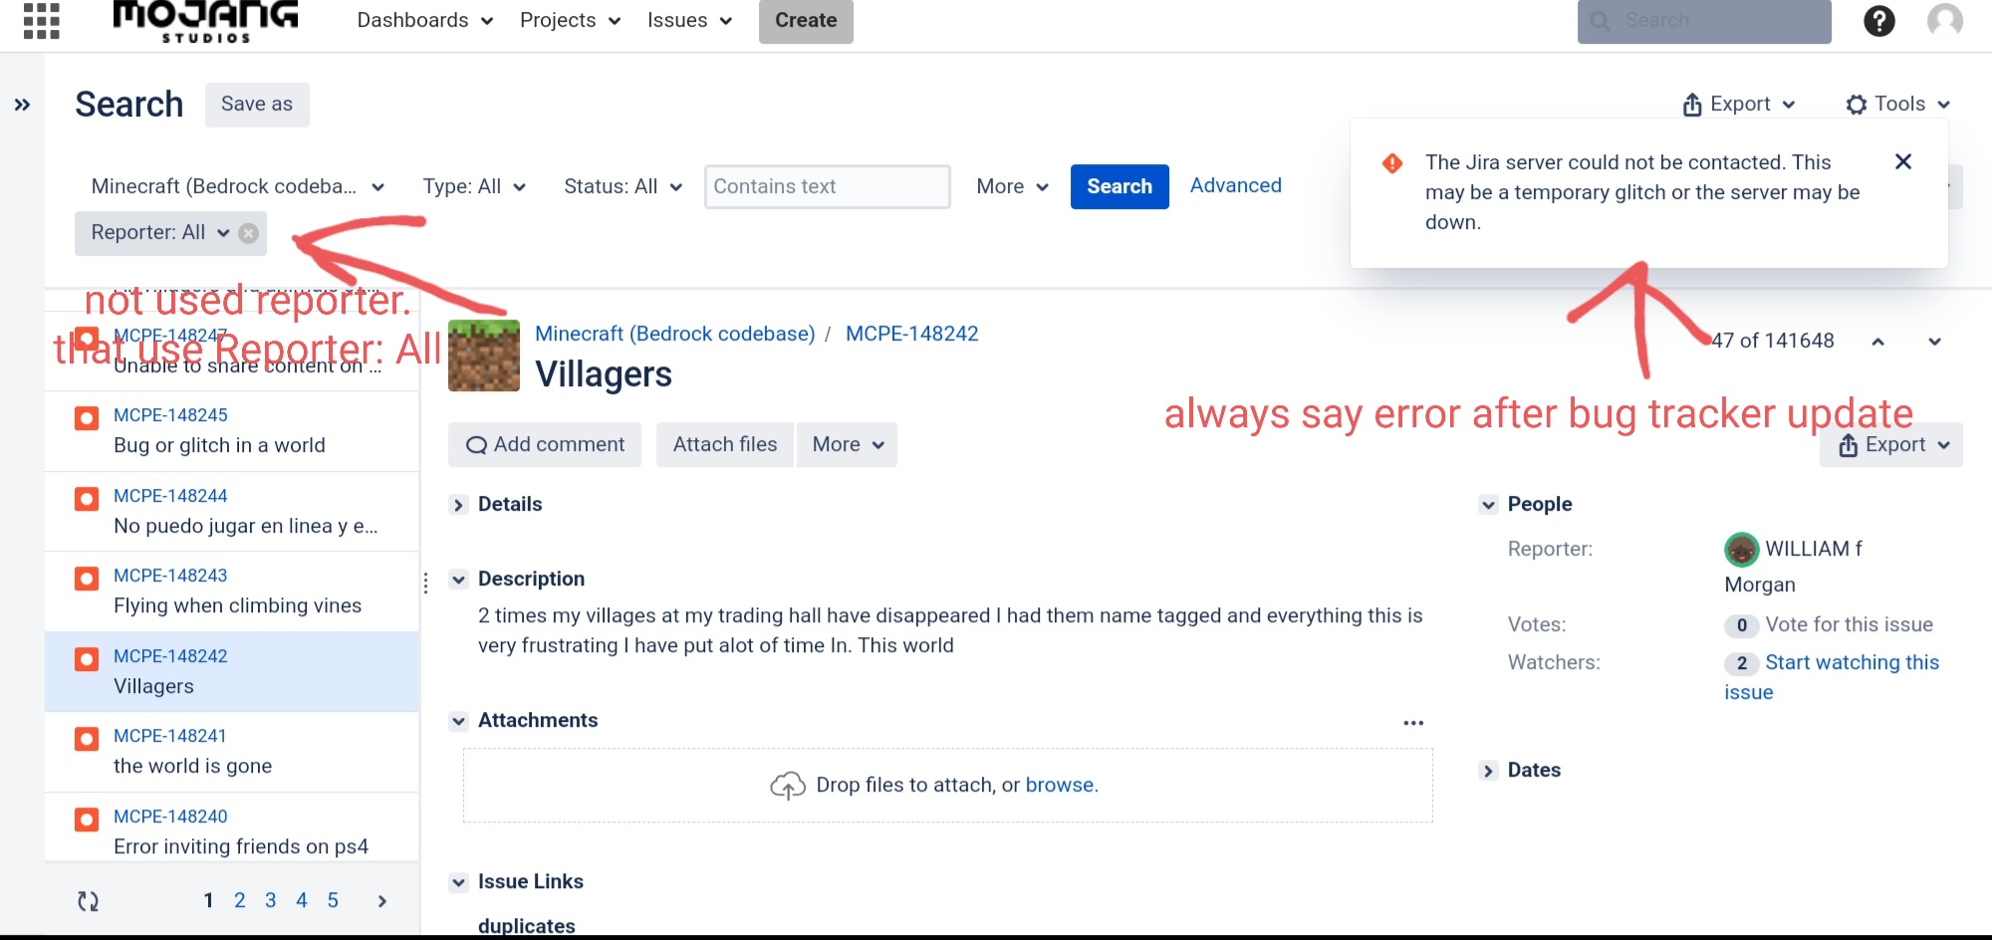The image size is (1992, 940).
Task: Open the issue Export dropdown
Action: click(x=1891, y=445)
